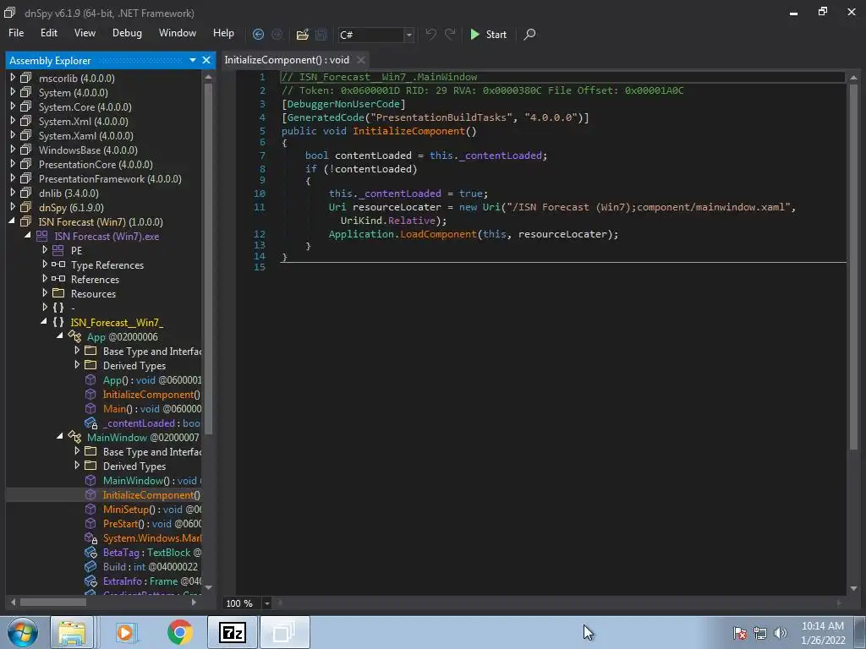Expand the mscorlib (4.0.0.0) assembly node
Screen dimensions: 866x649
tap(13, 78)
